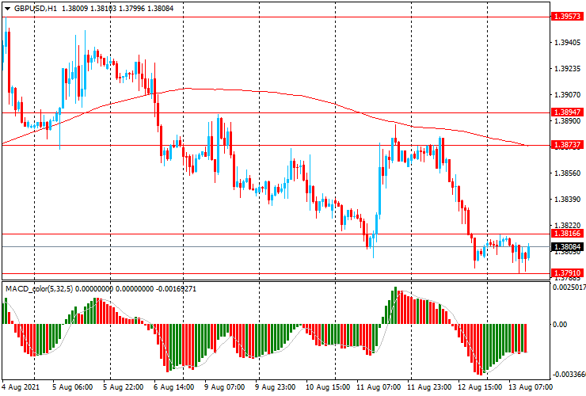Click the 1.39070 price scale value
Viewport: 586px width, 396px height.
567,95
